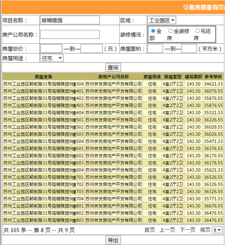Go to 上一页 previous page link
Viewport: 225px width, 245px height.
(167, 230)
